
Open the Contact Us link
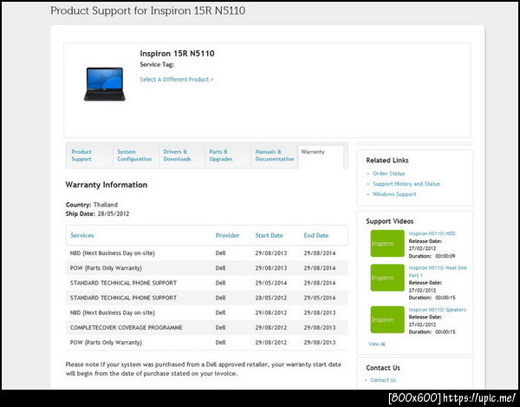click(383, 380)
